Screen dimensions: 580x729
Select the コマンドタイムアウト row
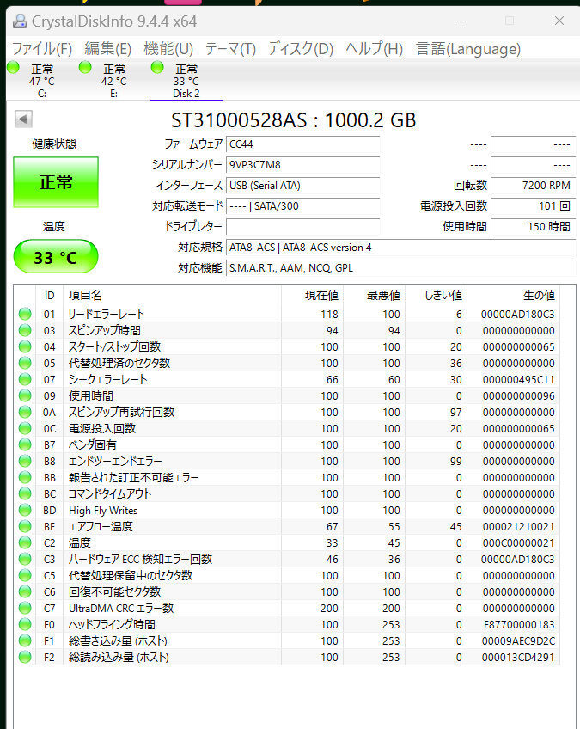tap(287, 493)
